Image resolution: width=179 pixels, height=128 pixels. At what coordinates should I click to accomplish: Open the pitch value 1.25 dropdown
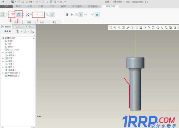pyautogui.click(x=43, y=15)
